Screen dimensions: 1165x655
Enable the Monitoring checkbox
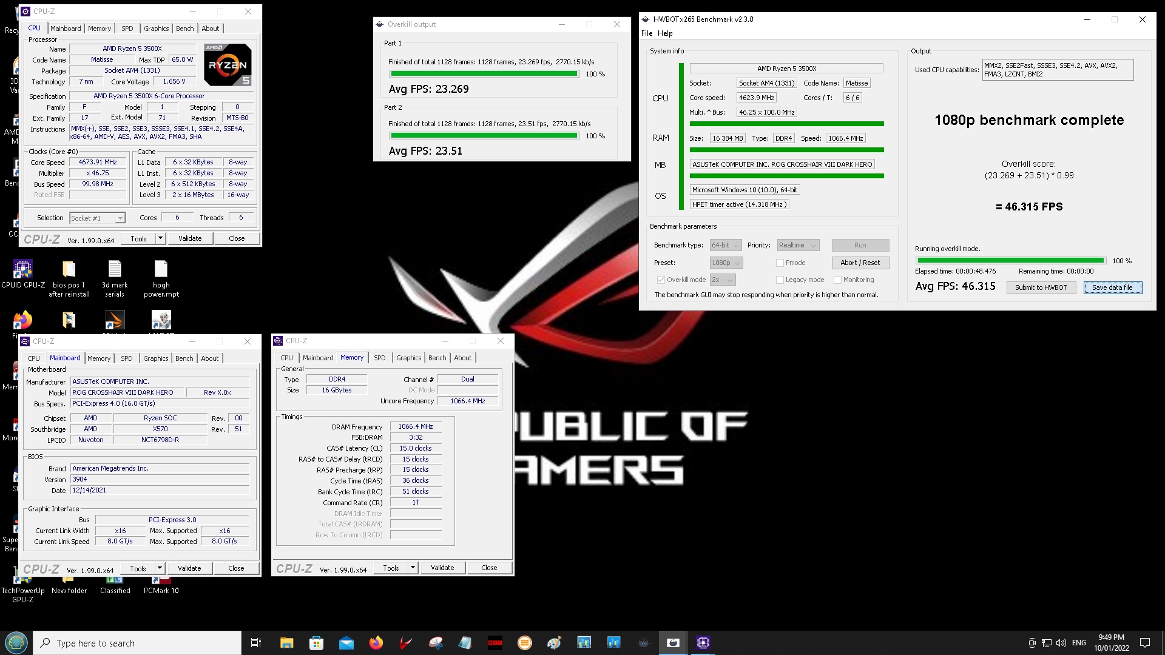point(837,280)
